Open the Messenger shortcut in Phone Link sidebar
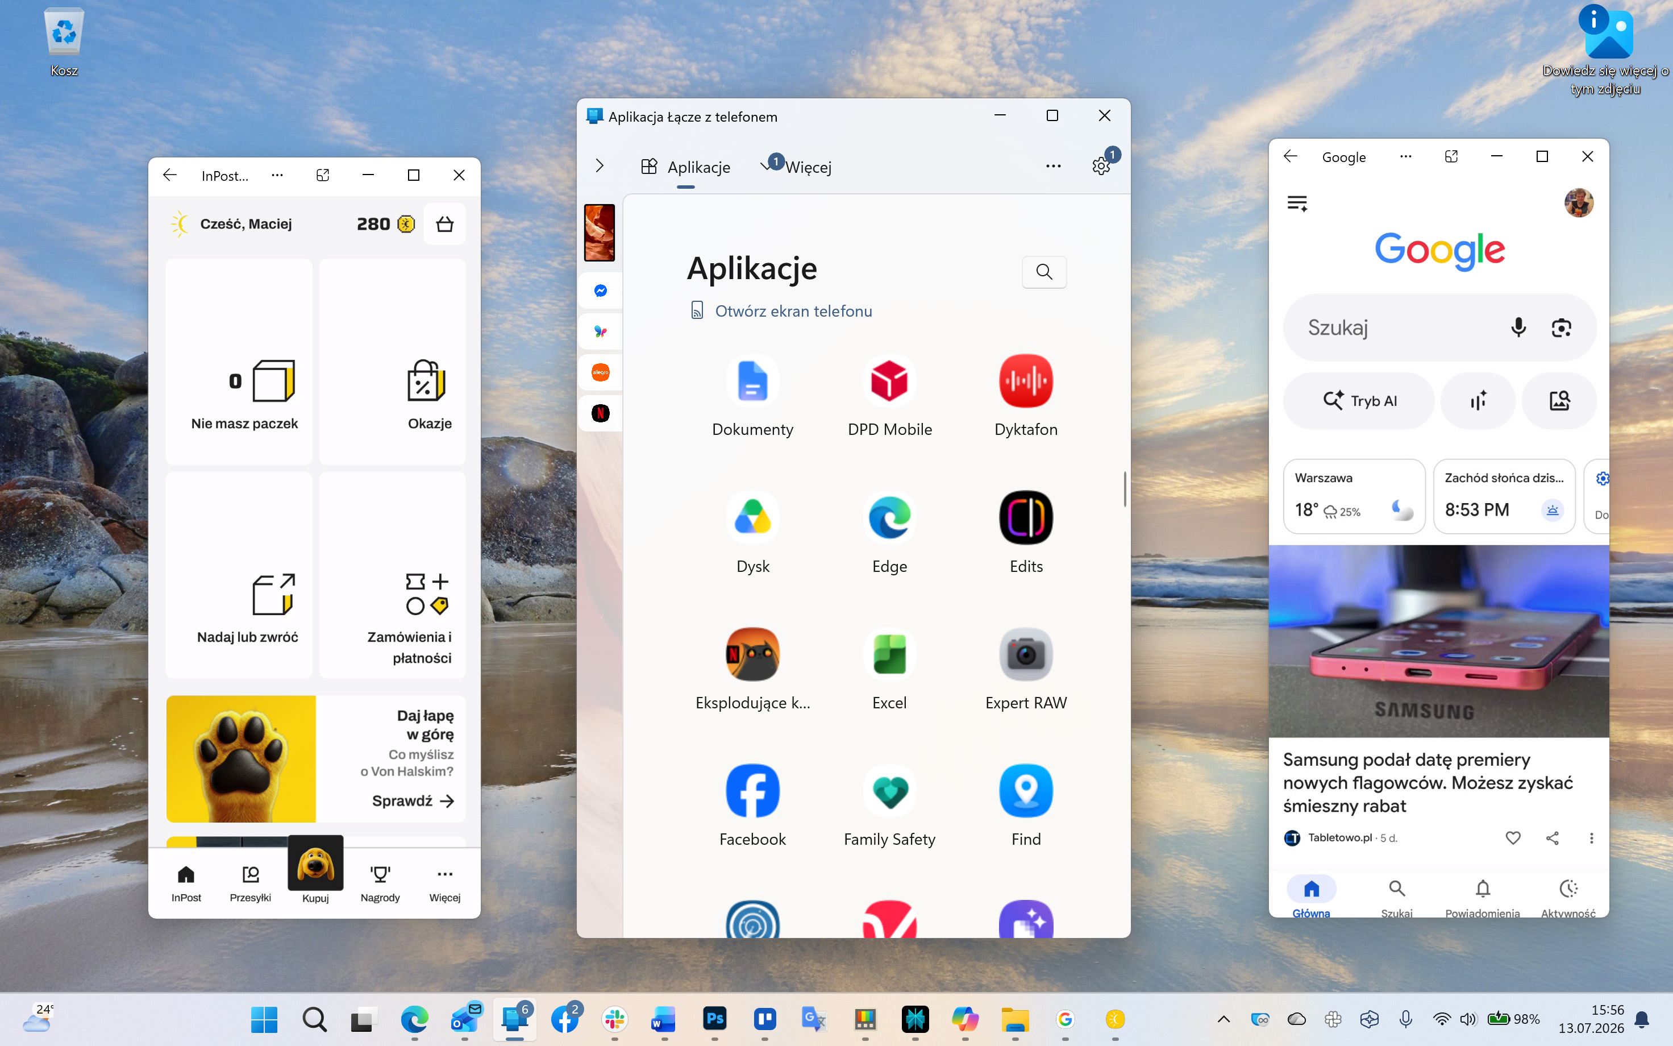Image resolution: width=1673 pixels, height=1046 pixels. tap(600, 290)
